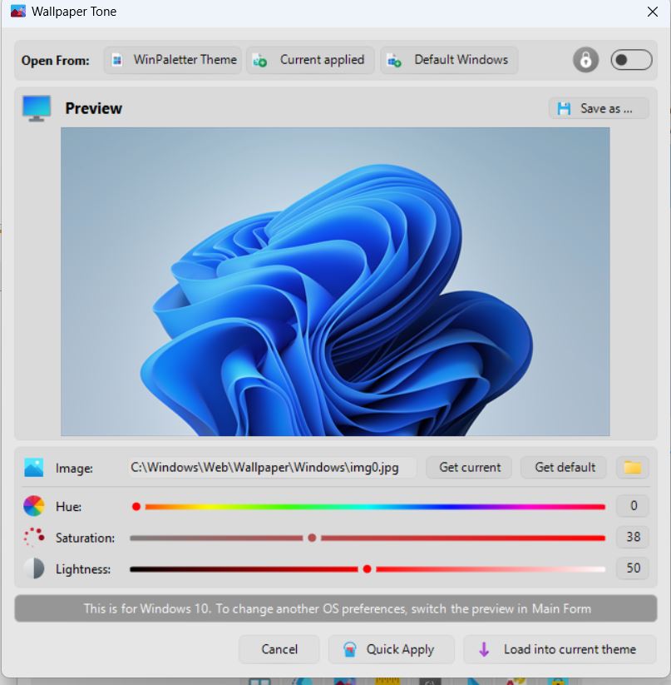The height and width of the screenshot is (685, 671).
Task: Click the Lightness value 50
Action: [x=633, y=568]
